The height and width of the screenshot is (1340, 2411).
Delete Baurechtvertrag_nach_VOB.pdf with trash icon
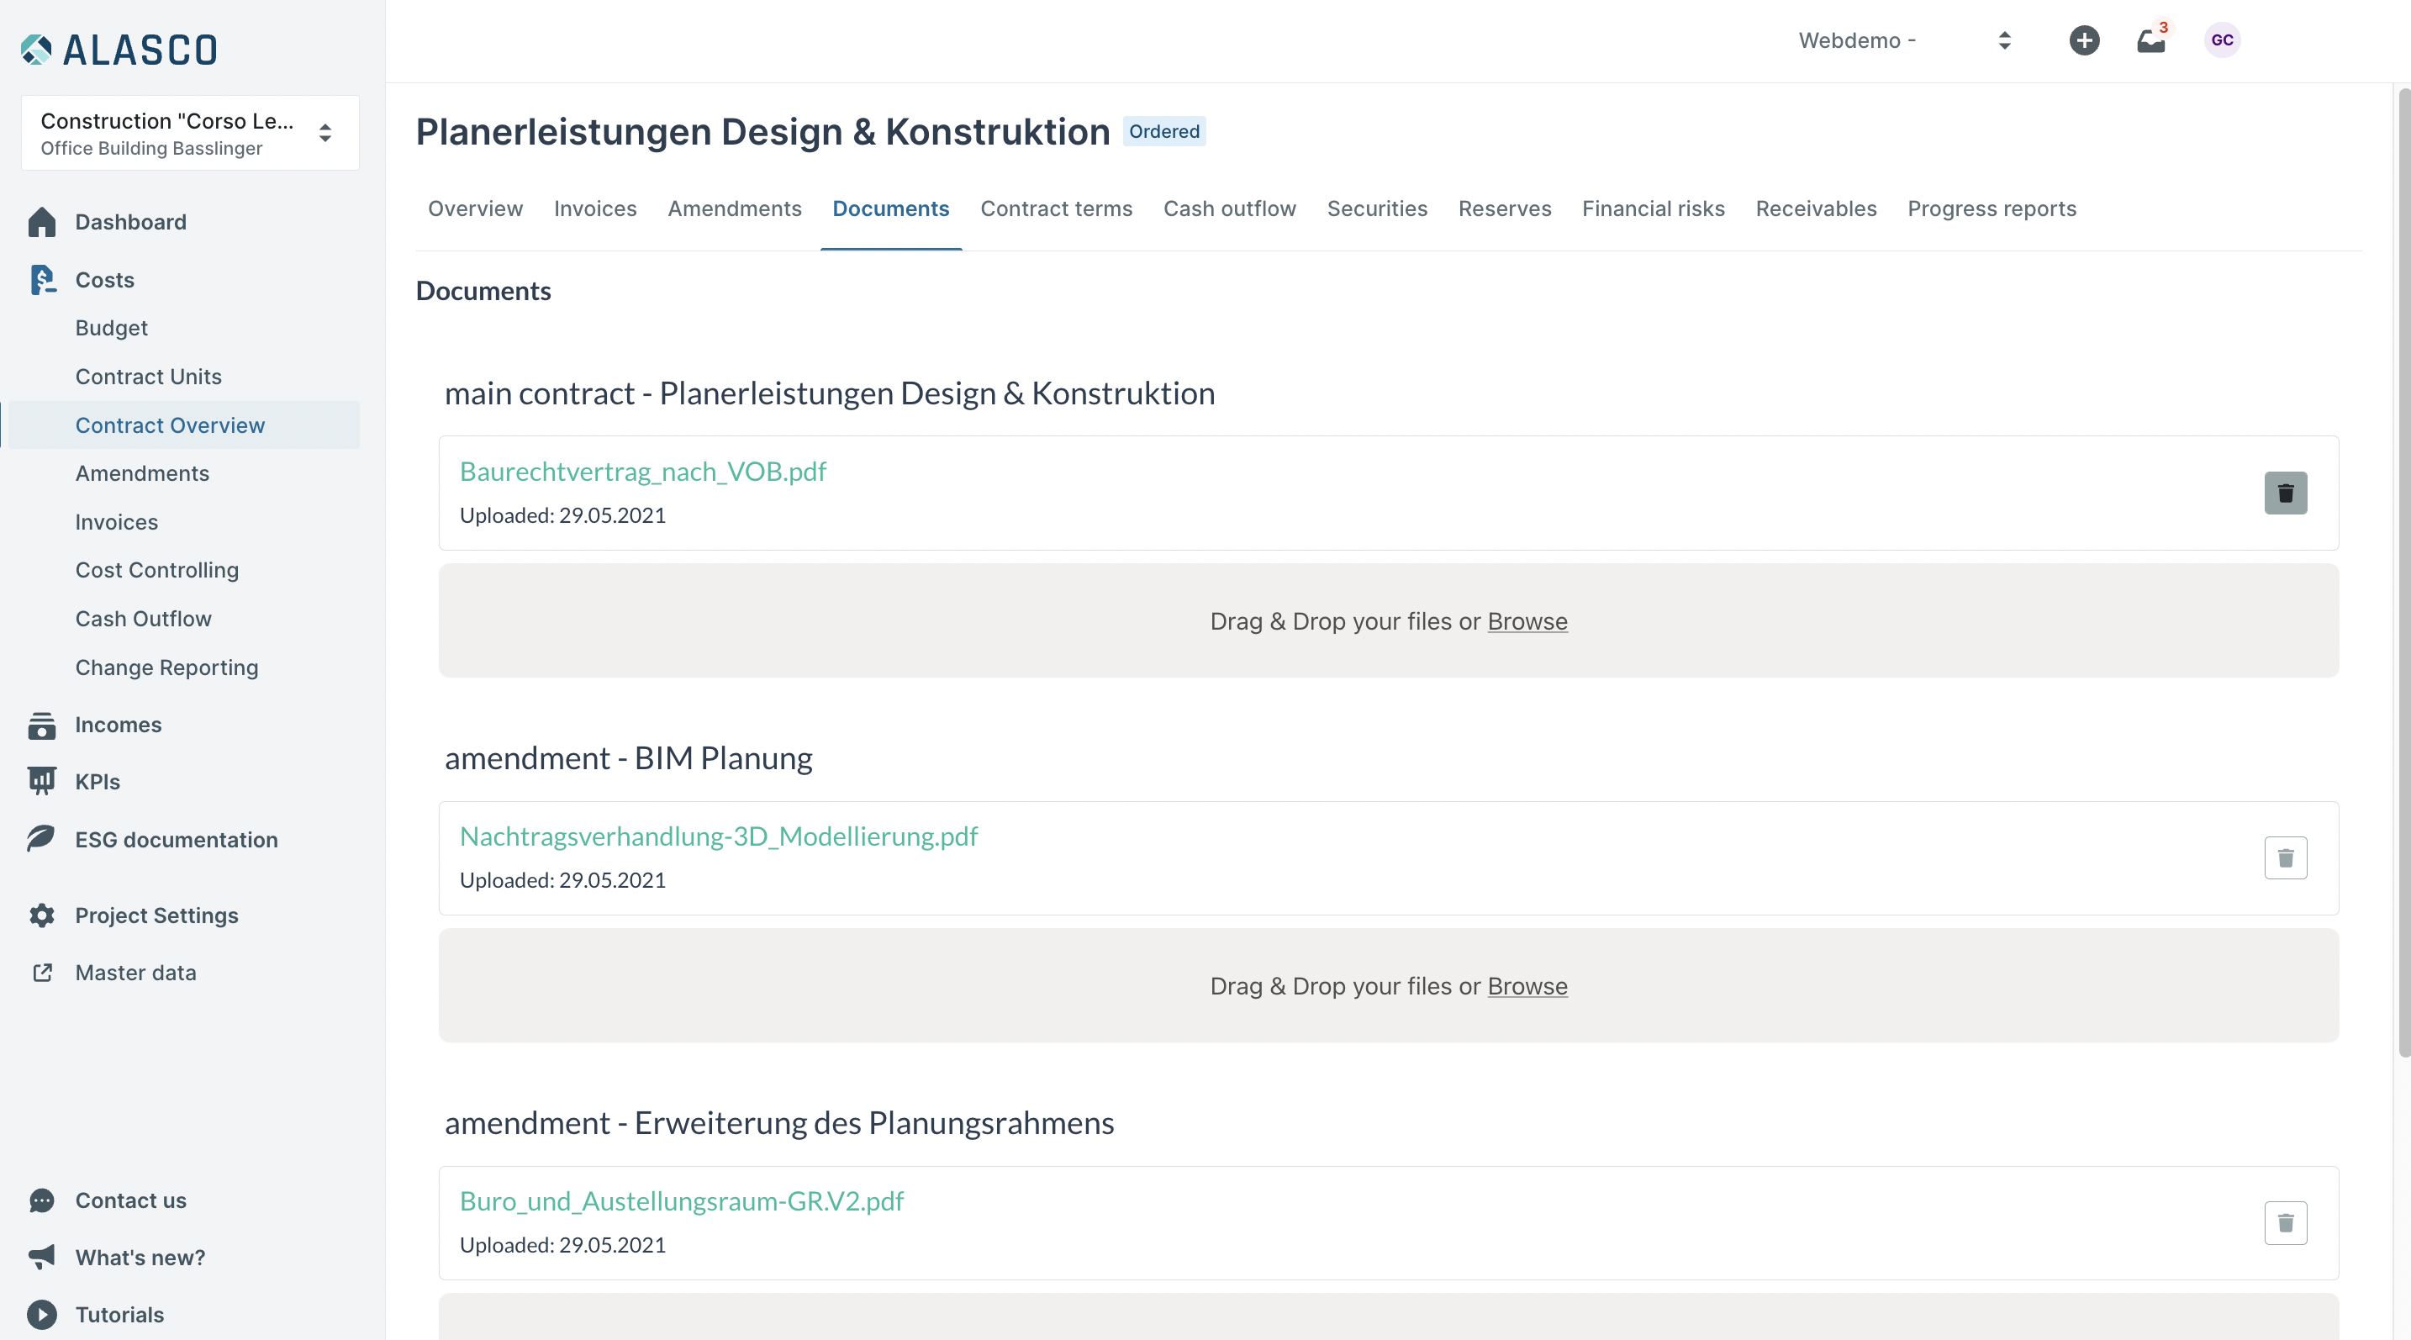(2286, 493)
